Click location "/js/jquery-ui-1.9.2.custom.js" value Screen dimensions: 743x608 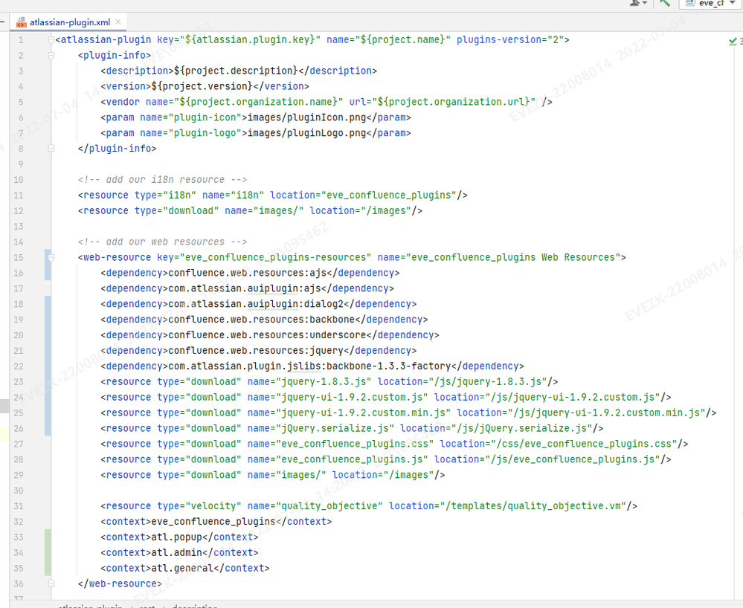click(576, 398)
